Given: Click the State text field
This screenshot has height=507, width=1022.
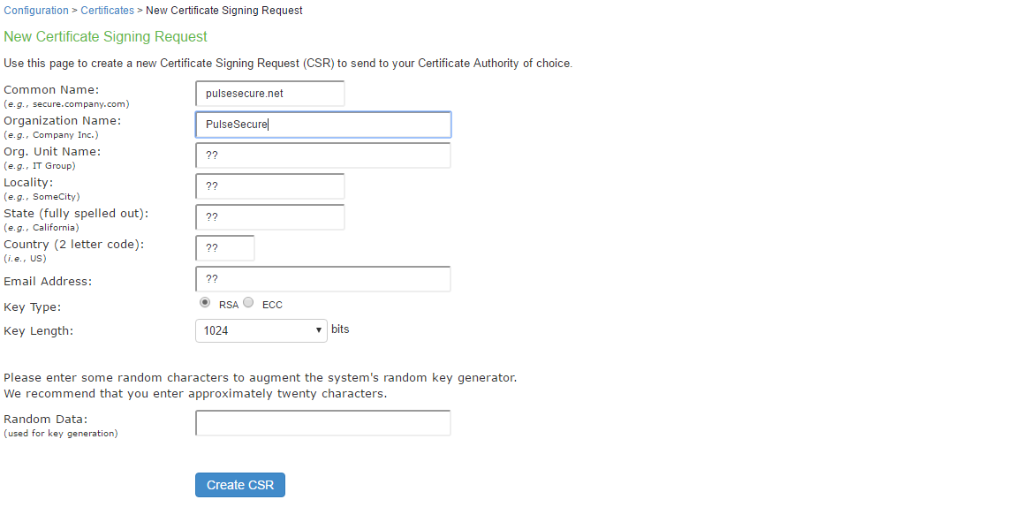Looking at the screenshot, I should click(269, 217).
